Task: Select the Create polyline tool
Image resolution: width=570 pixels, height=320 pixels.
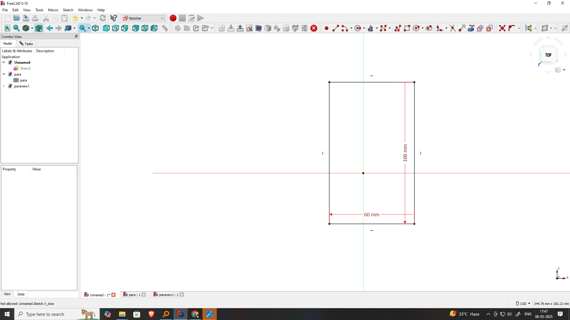Action: pos(398,28)
